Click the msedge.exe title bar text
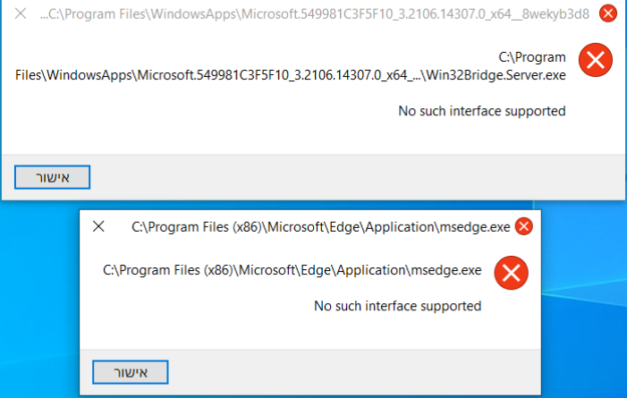The height and width of the screenshot is (398, 627). (x=321, y=227)
